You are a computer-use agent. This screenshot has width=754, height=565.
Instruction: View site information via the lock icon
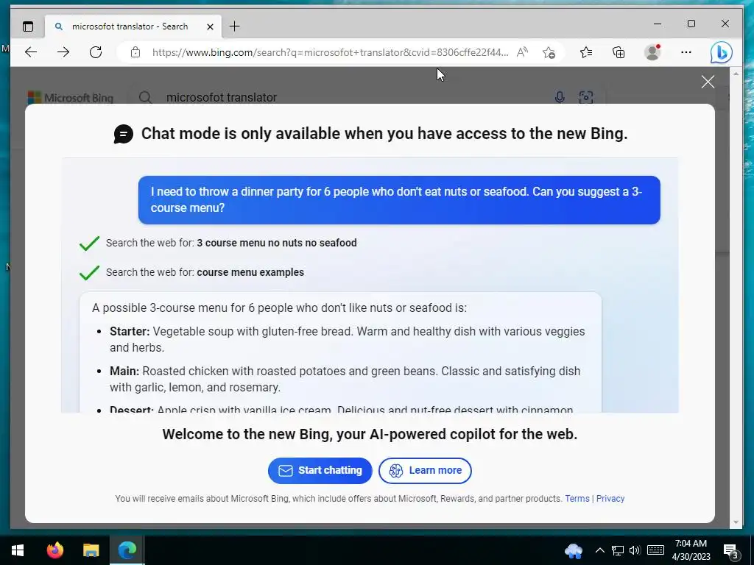pos(135,52)
